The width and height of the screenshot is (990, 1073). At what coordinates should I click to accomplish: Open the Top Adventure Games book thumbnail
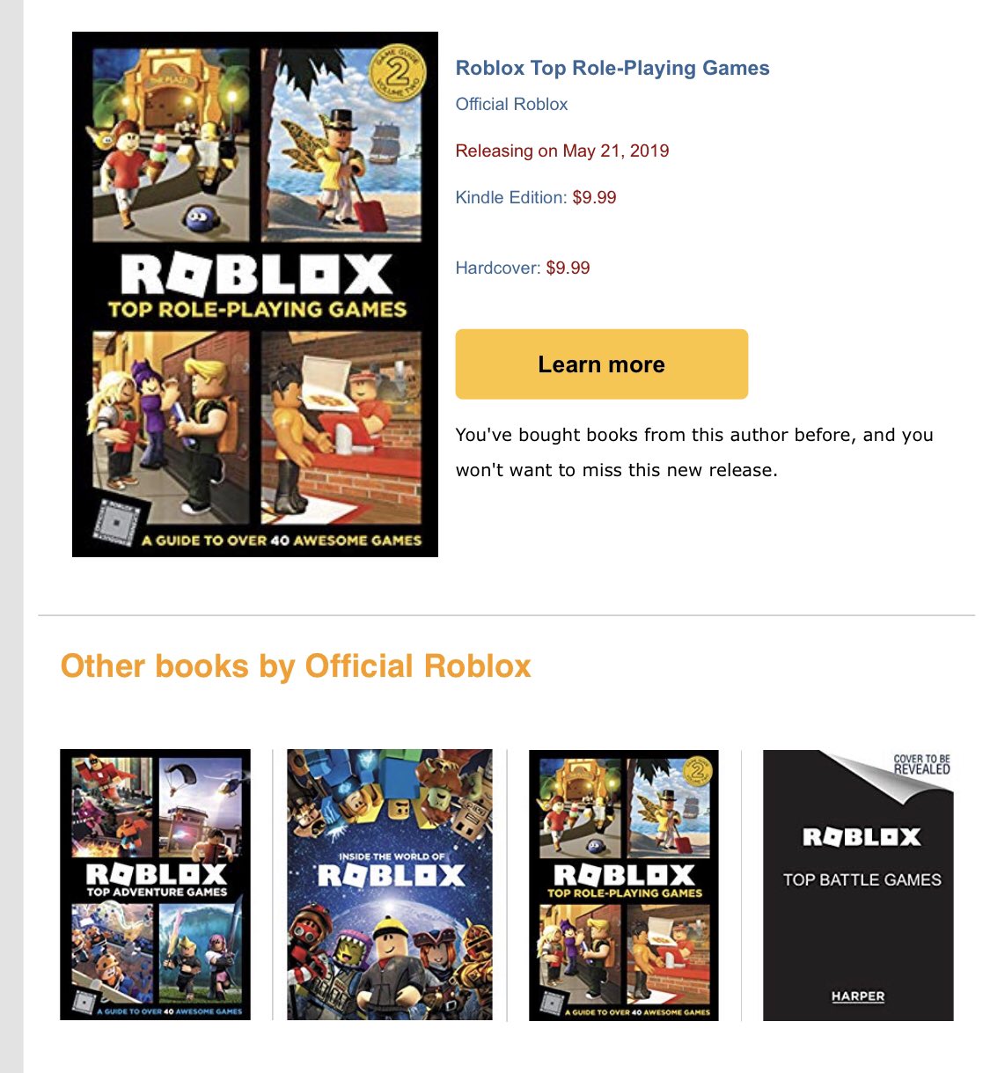point(155,885)
